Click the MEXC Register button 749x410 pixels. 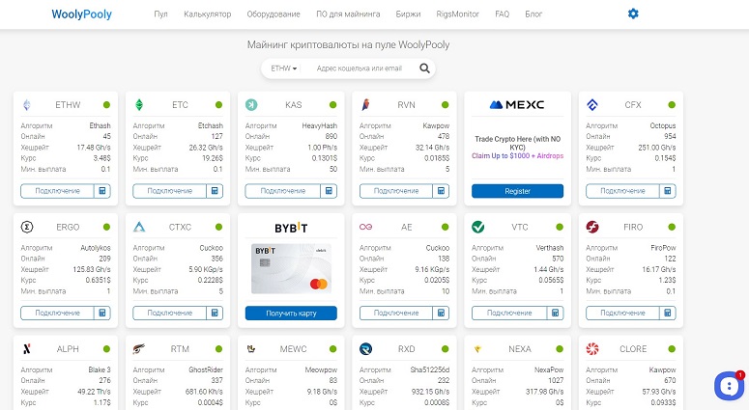click(x=517, y=191)
